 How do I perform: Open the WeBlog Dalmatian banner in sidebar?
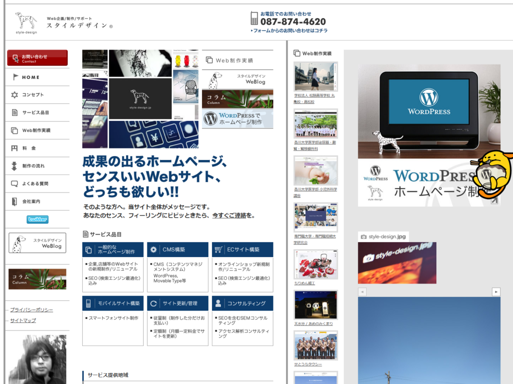tap(38, 243)
